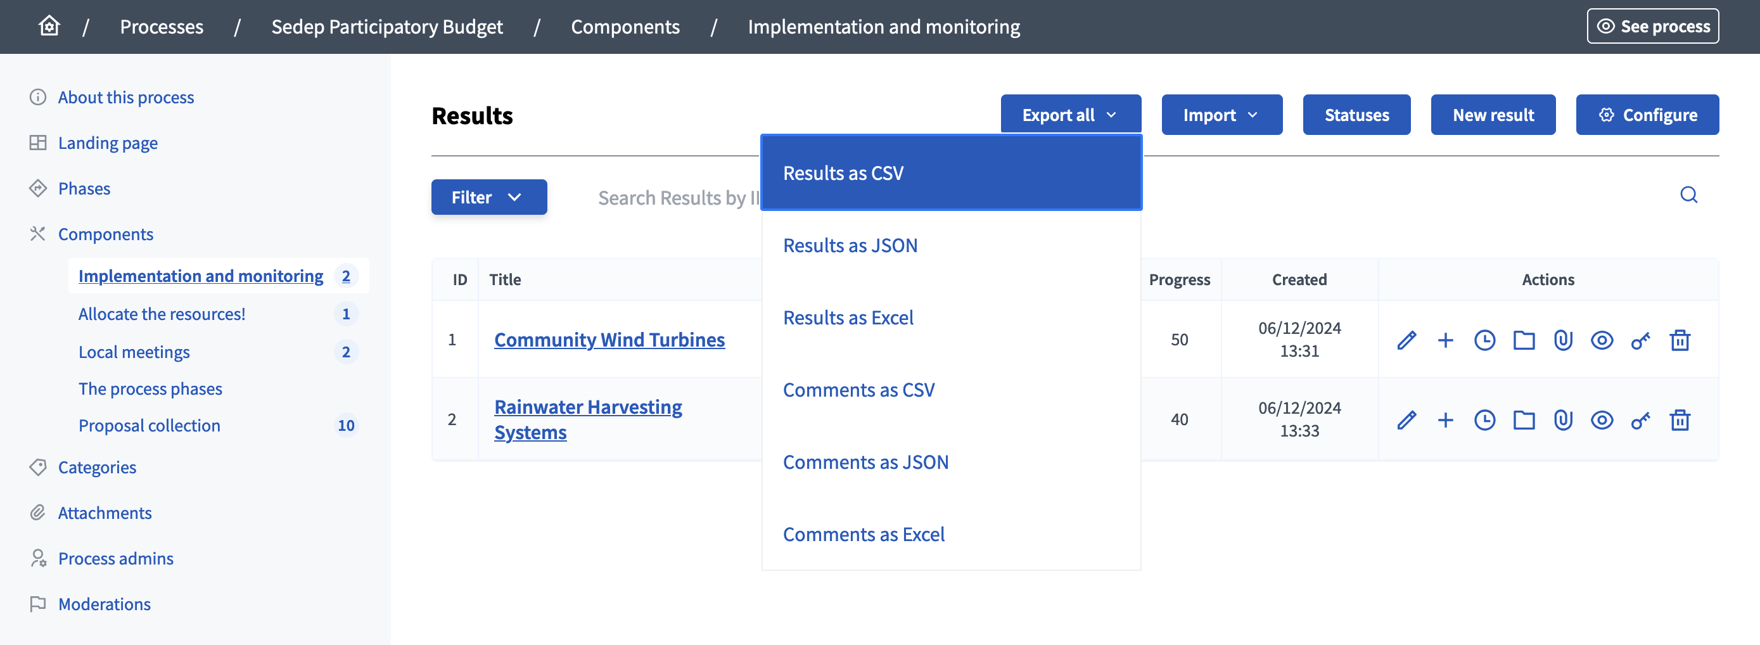Open attachments for Community Wind Turbines
This screenshot has height=645, width=1760.
pyautogui.click(x=1562, y=340)
